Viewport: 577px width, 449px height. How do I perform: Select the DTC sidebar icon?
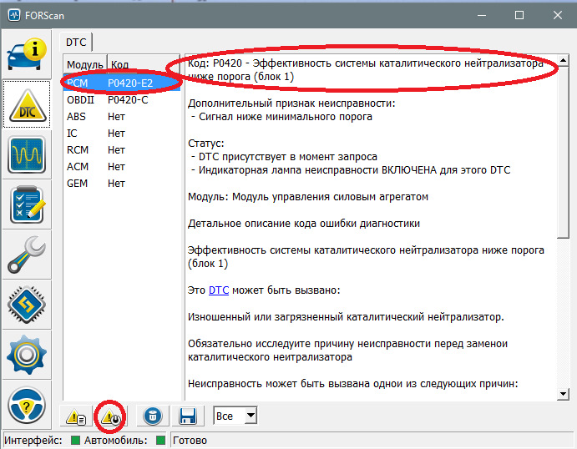click(x=27, y=104)
